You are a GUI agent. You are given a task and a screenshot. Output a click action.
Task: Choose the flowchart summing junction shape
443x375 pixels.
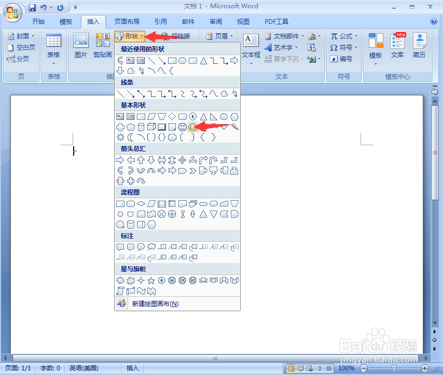[x=162, y=214]
